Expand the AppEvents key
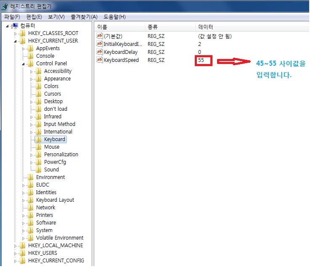Screen dimensions: 310x267 [x=23, y=49]
